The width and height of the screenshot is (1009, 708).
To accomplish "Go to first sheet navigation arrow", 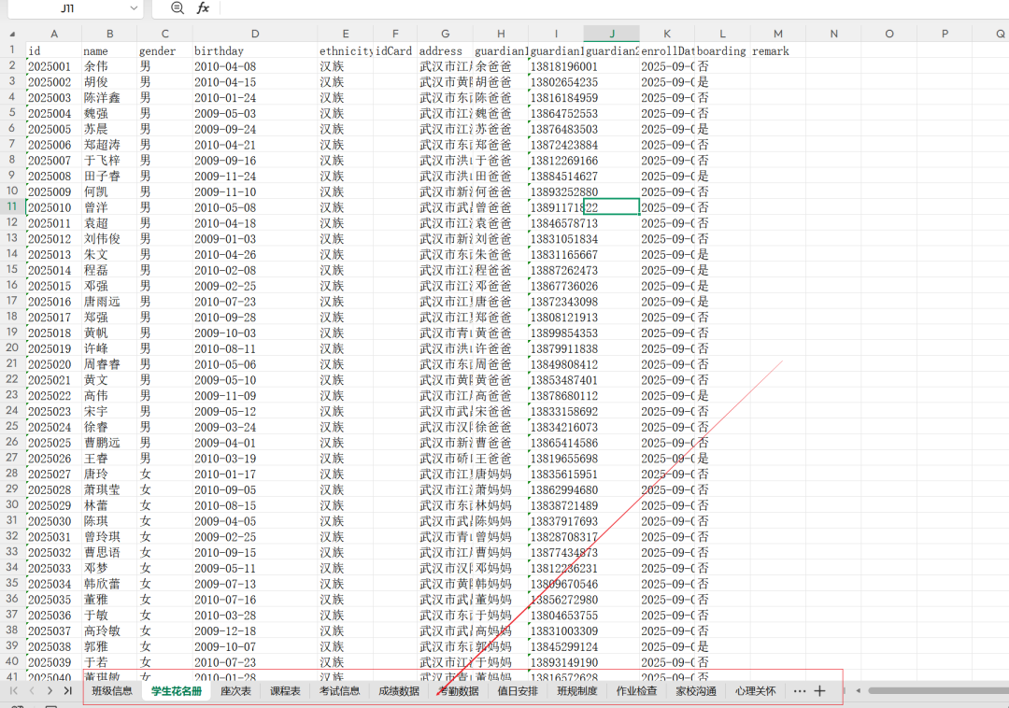I will tap(13, 690).
